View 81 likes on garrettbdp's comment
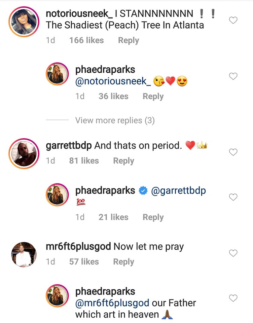 click(84, 161)
